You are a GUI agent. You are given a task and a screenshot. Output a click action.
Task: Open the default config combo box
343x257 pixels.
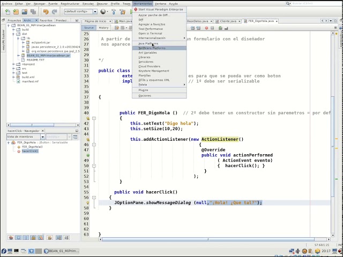[x=80, y=11]
